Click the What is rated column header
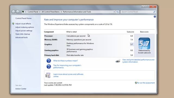This screenshot has width=174, height=98. point(72,32)
